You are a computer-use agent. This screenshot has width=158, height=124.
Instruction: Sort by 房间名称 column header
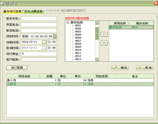pyautogui.click(x=120, y=23)
